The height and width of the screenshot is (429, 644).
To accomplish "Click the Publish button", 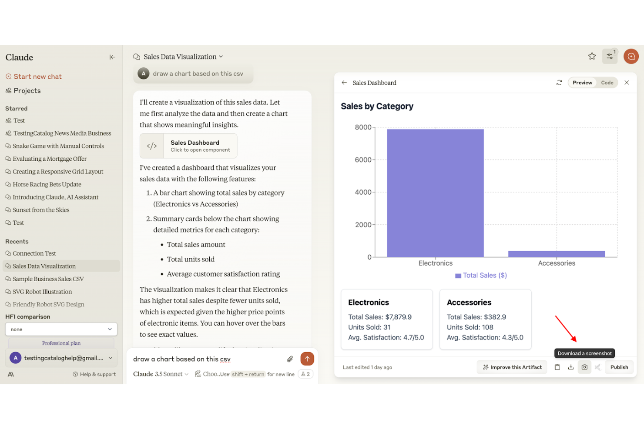I will [619, 367].
